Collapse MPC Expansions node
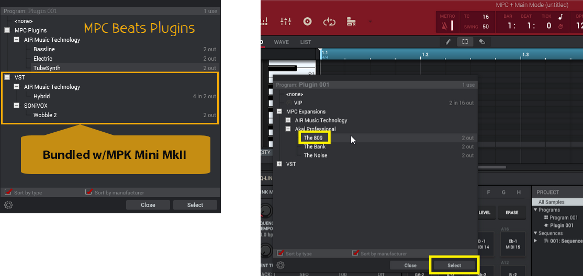The height and width of the screenshot is (276, 583). click(279, 111)
